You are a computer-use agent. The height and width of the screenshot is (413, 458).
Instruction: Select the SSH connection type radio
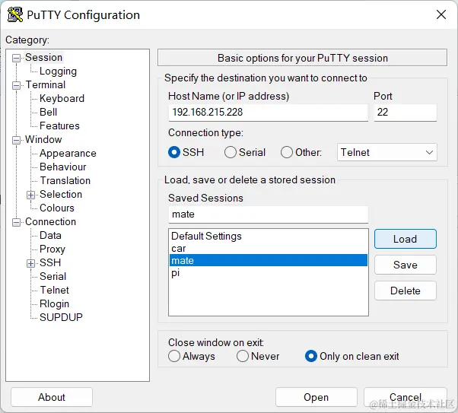pos(174,152)
